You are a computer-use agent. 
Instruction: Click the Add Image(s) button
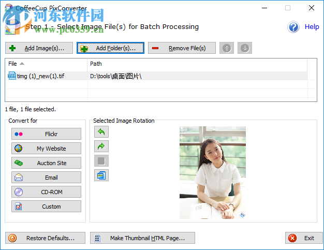(39, 48)
